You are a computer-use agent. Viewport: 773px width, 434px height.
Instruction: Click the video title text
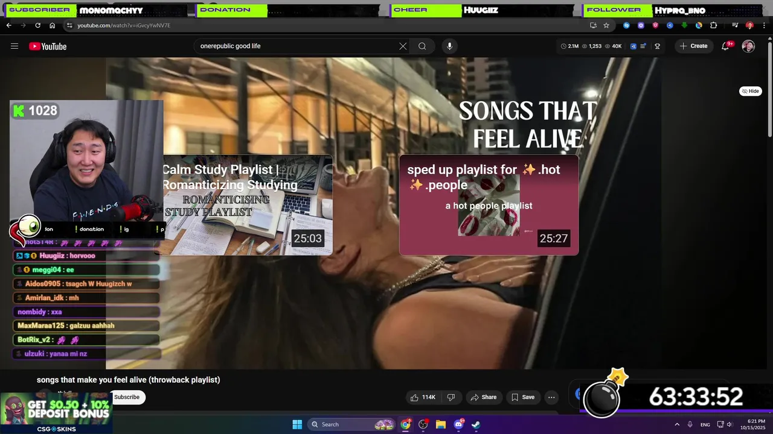129,380
